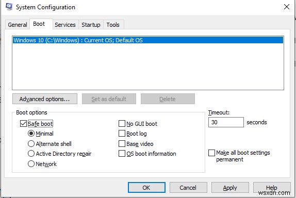Open the Tools tab
The height and width of the screenshot is (198, 296).
pos(113,25)
